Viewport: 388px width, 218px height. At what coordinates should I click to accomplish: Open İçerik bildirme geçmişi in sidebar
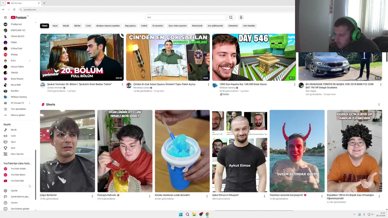click(x=18, y=197)
